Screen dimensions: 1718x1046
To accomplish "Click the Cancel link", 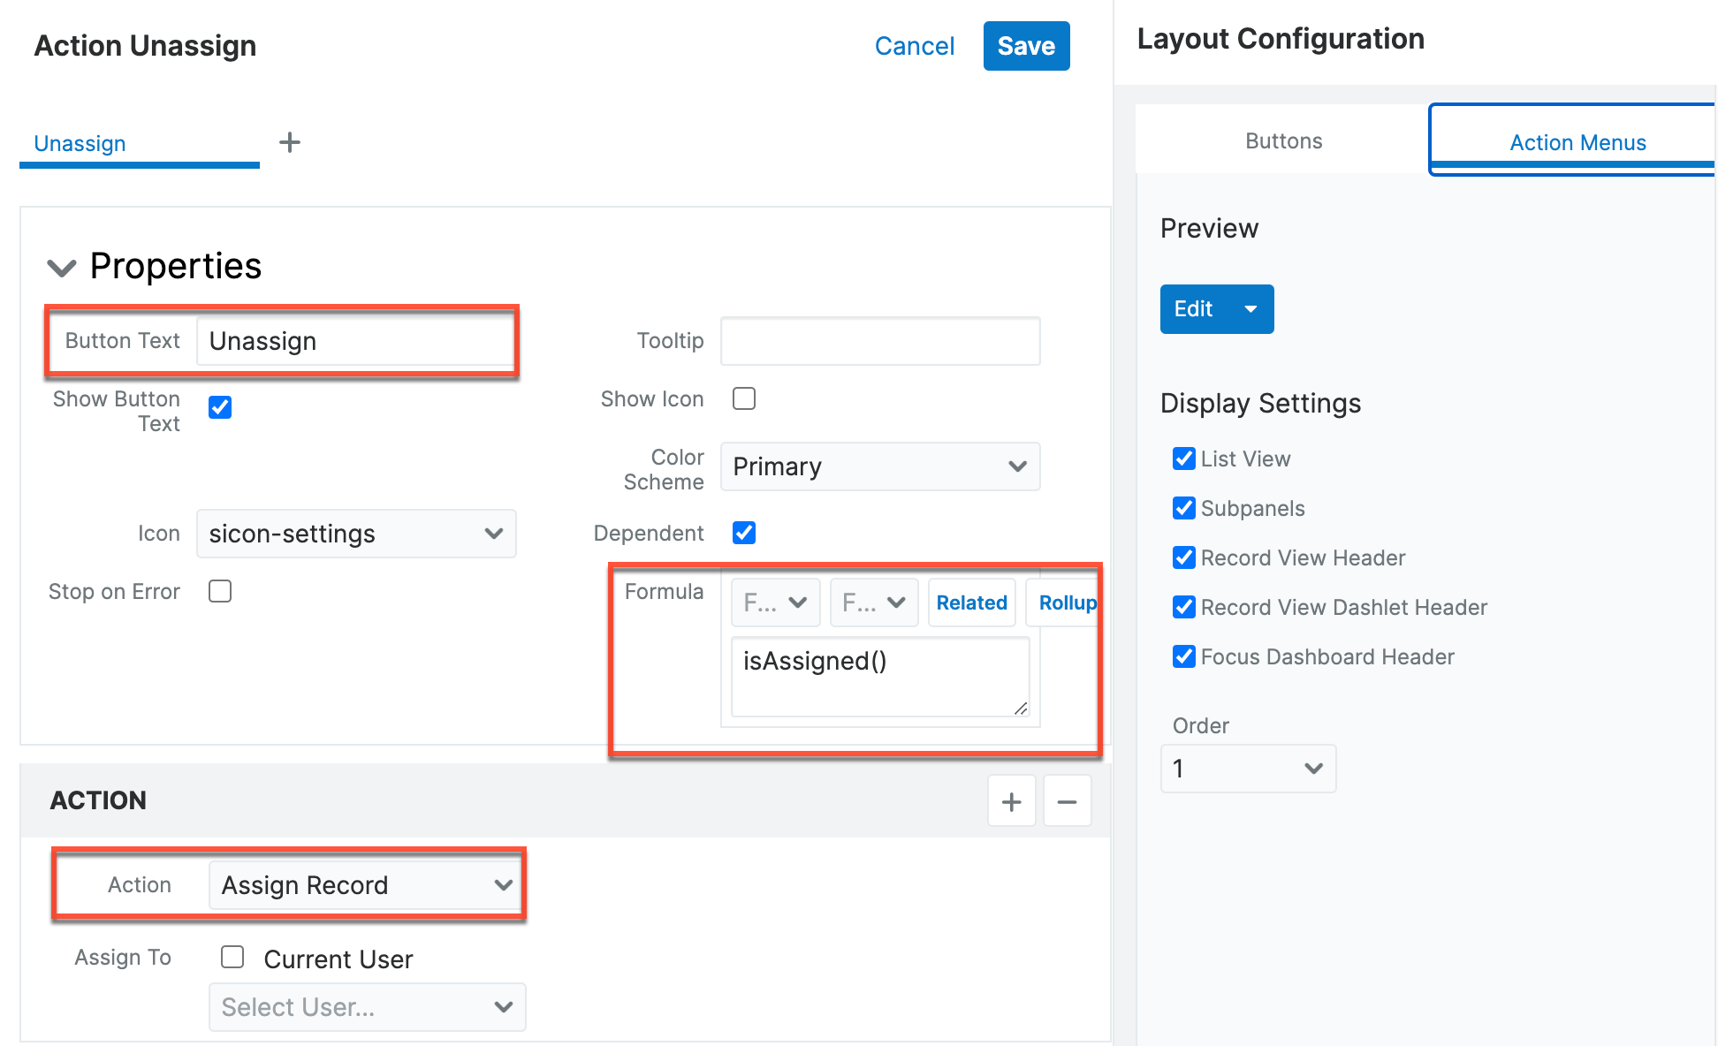I will coord(914,46).
